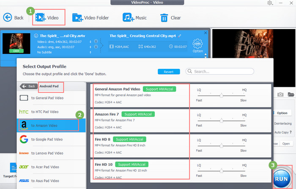Click the video preview pane
Screen dimensions: 296x189
click(x=254, y=58)
